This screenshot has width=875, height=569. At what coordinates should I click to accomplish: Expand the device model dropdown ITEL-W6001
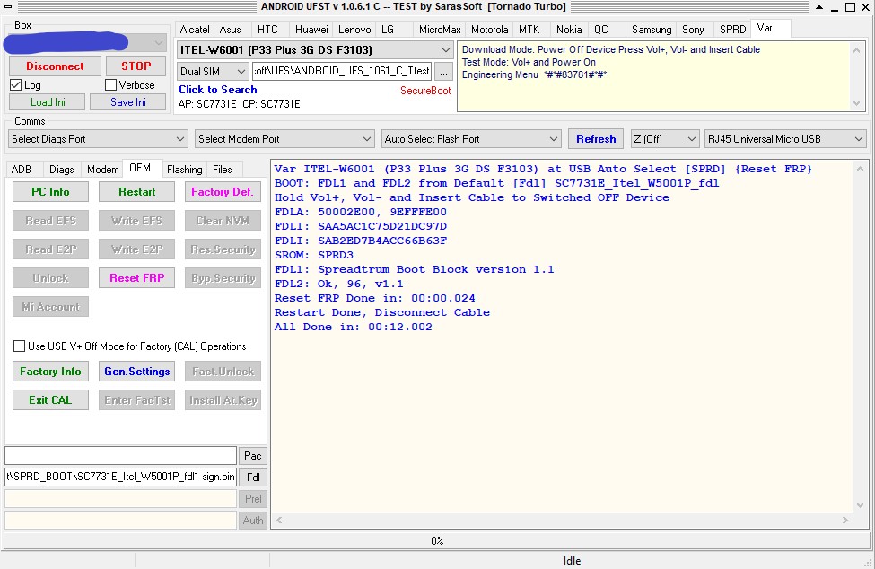pos(445,50)
